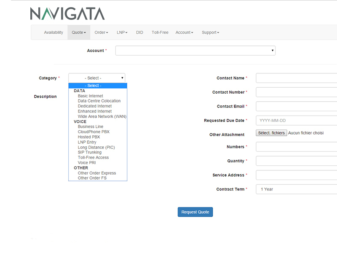
Task: Select CloudPhone PBX from the list
Action: click(x=94, y=132)
